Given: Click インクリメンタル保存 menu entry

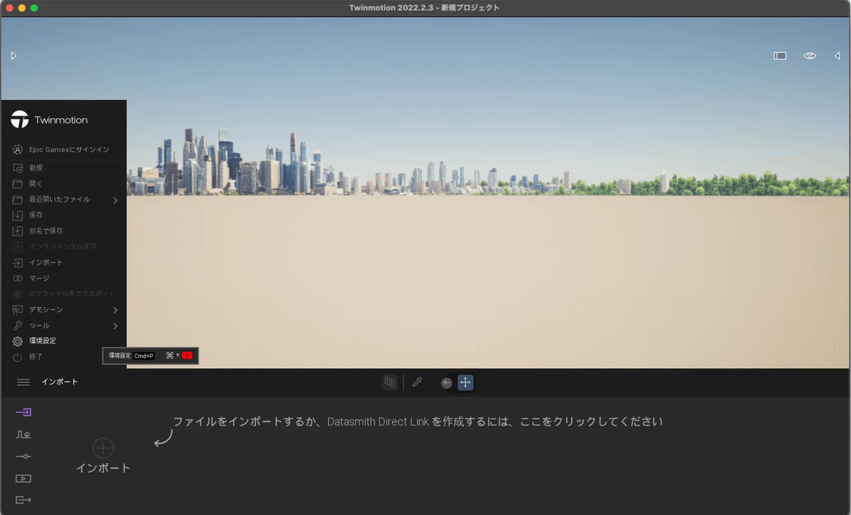Looking at the screenshot, I should pos(62,247).
